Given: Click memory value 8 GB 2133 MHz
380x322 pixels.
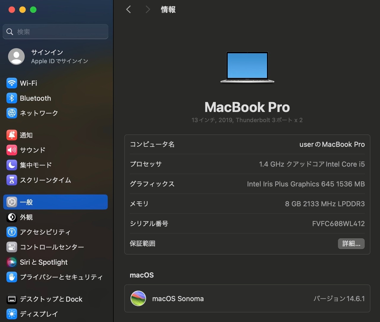Looking at the screenshot, I should coord(325,204).
